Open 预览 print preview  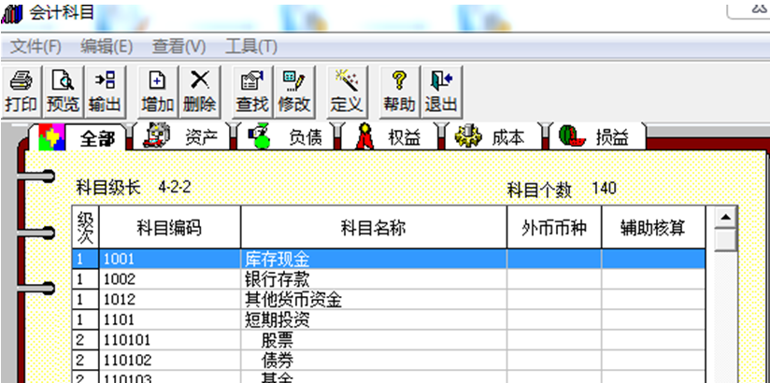[x=64, y=92]
